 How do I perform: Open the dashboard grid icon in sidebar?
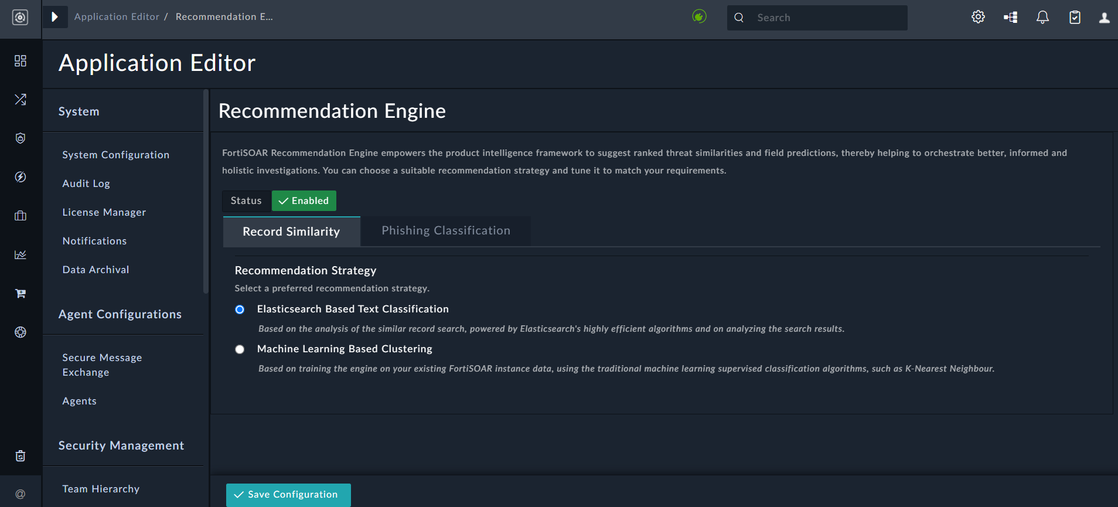point(21,61)
